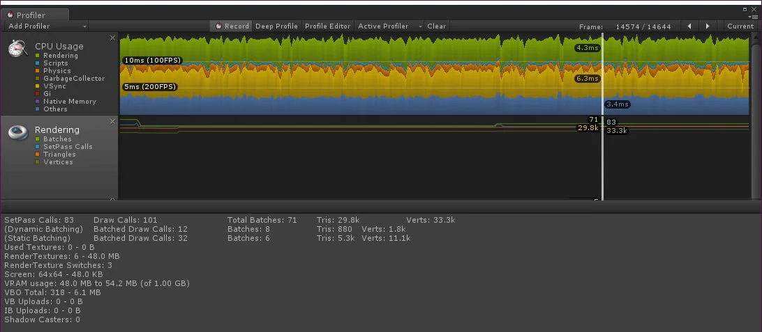Click the VRAM usage line
The image size is (762, 332).
97,283
